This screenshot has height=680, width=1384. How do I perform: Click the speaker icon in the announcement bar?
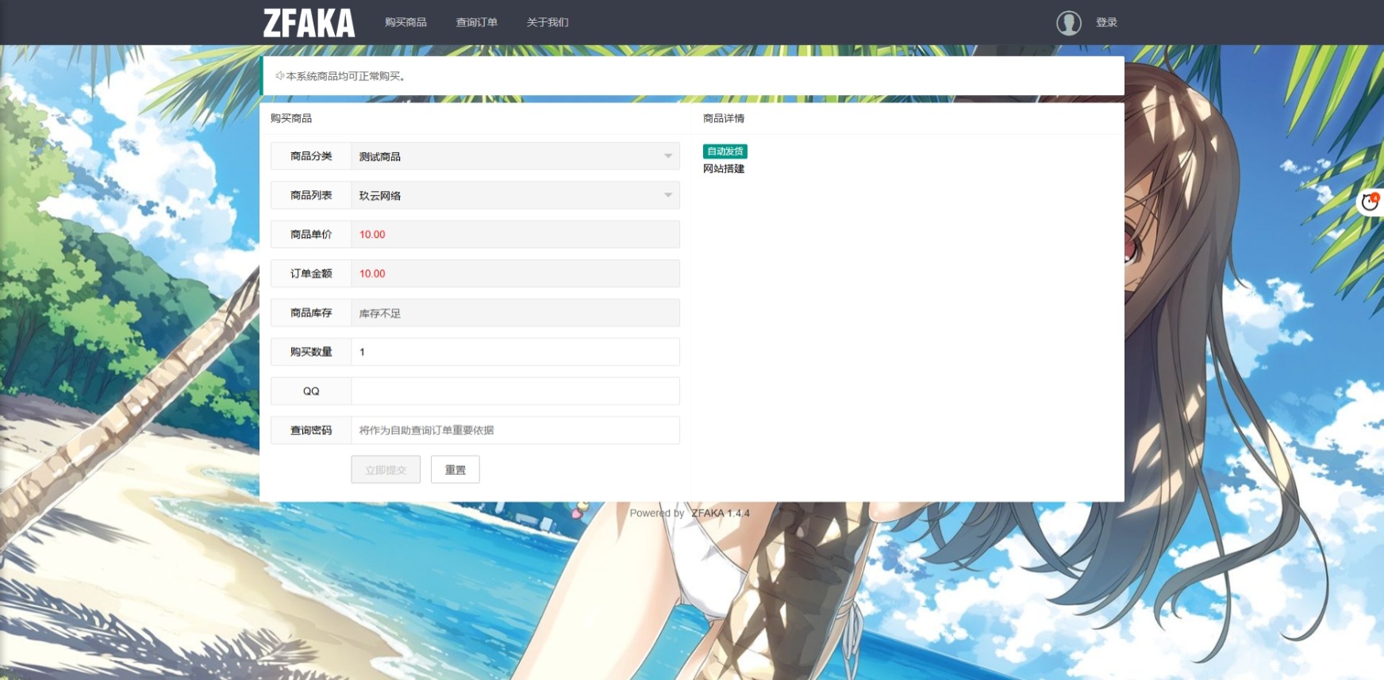point(279,76)
